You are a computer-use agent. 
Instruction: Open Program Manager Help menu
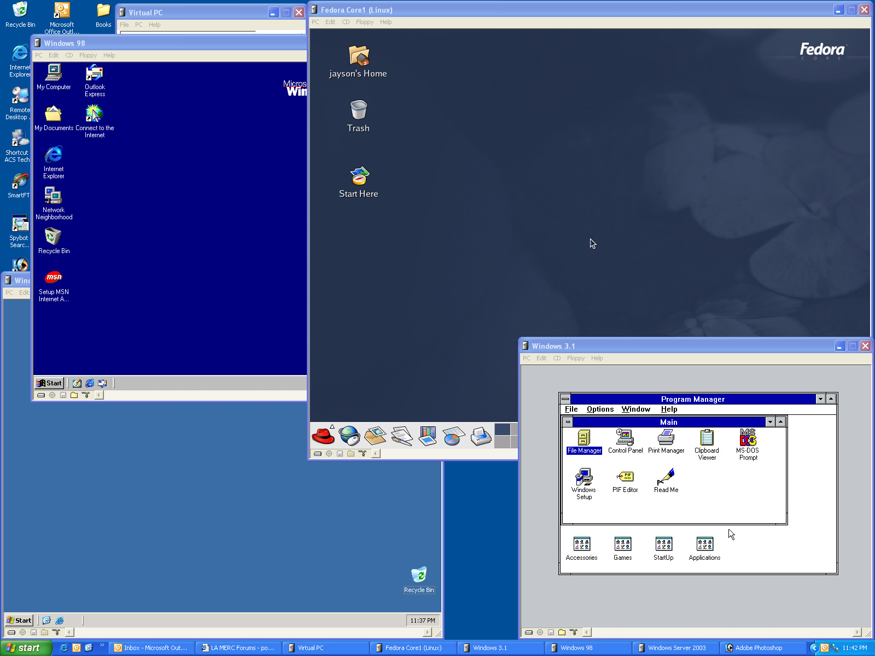(669, 409)
